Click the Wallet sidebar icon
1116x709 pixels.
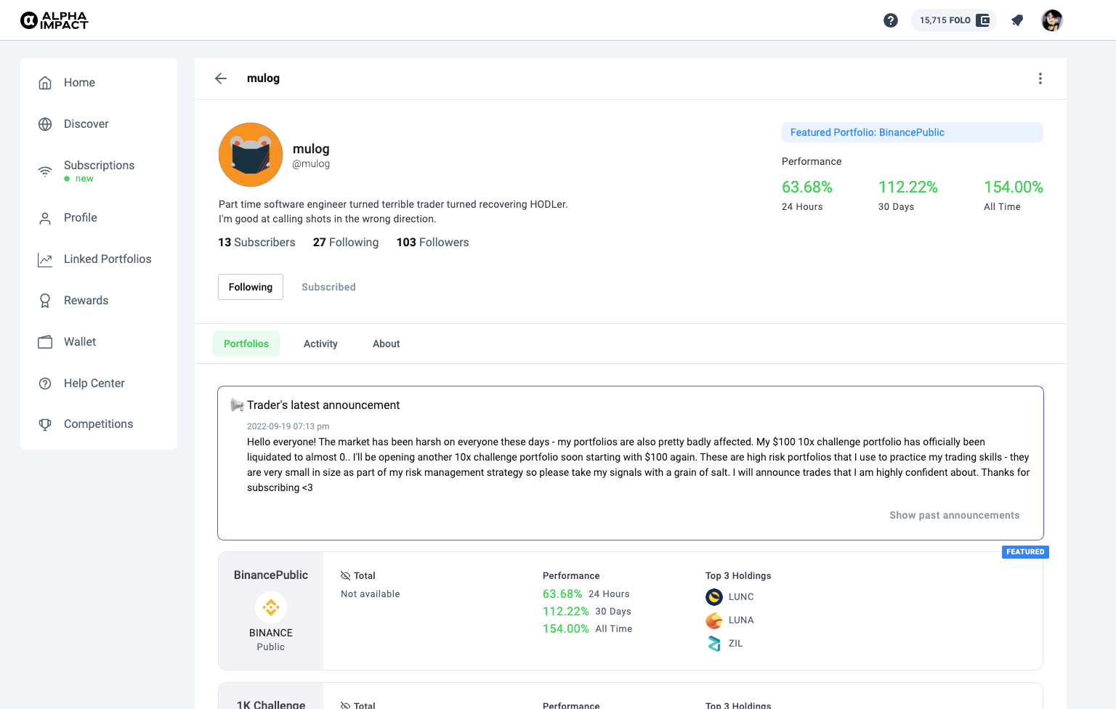click(x=45, y=342)
